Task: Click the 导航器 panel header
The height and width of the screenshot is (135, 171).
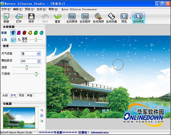Action: coord(22,104)
